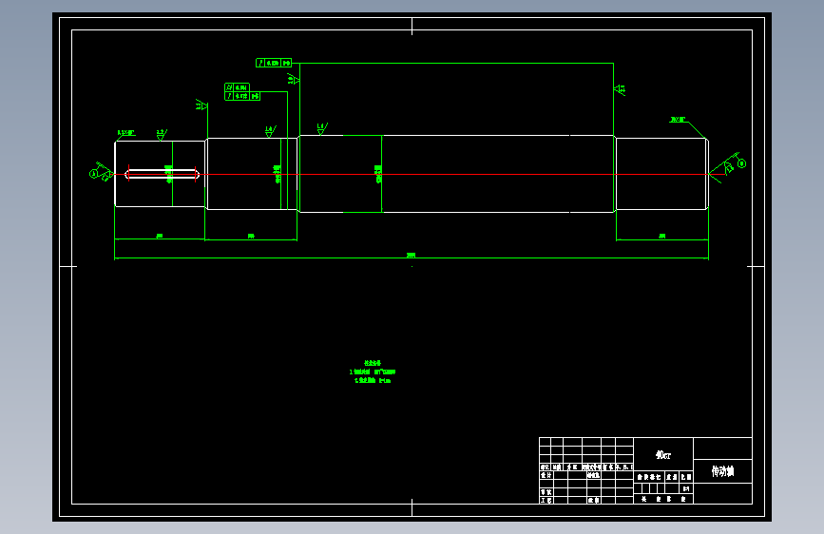Select the diameter dimension on the middle large segment
Screen dimensions: 824x534
pyautogui.click(x=378, y=174)
